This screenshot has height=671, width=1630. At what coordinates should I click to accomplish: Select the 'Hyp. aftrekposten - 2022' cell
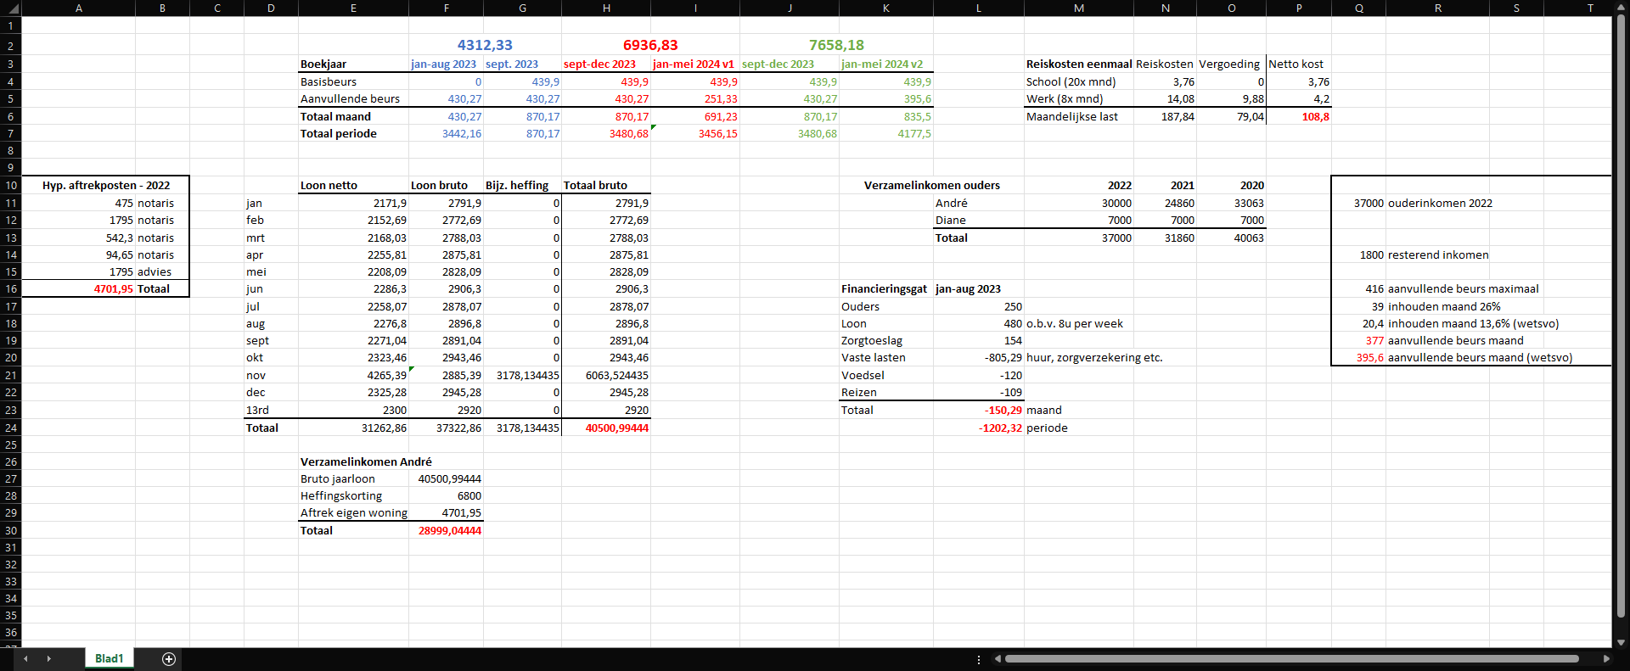(105, 185)
